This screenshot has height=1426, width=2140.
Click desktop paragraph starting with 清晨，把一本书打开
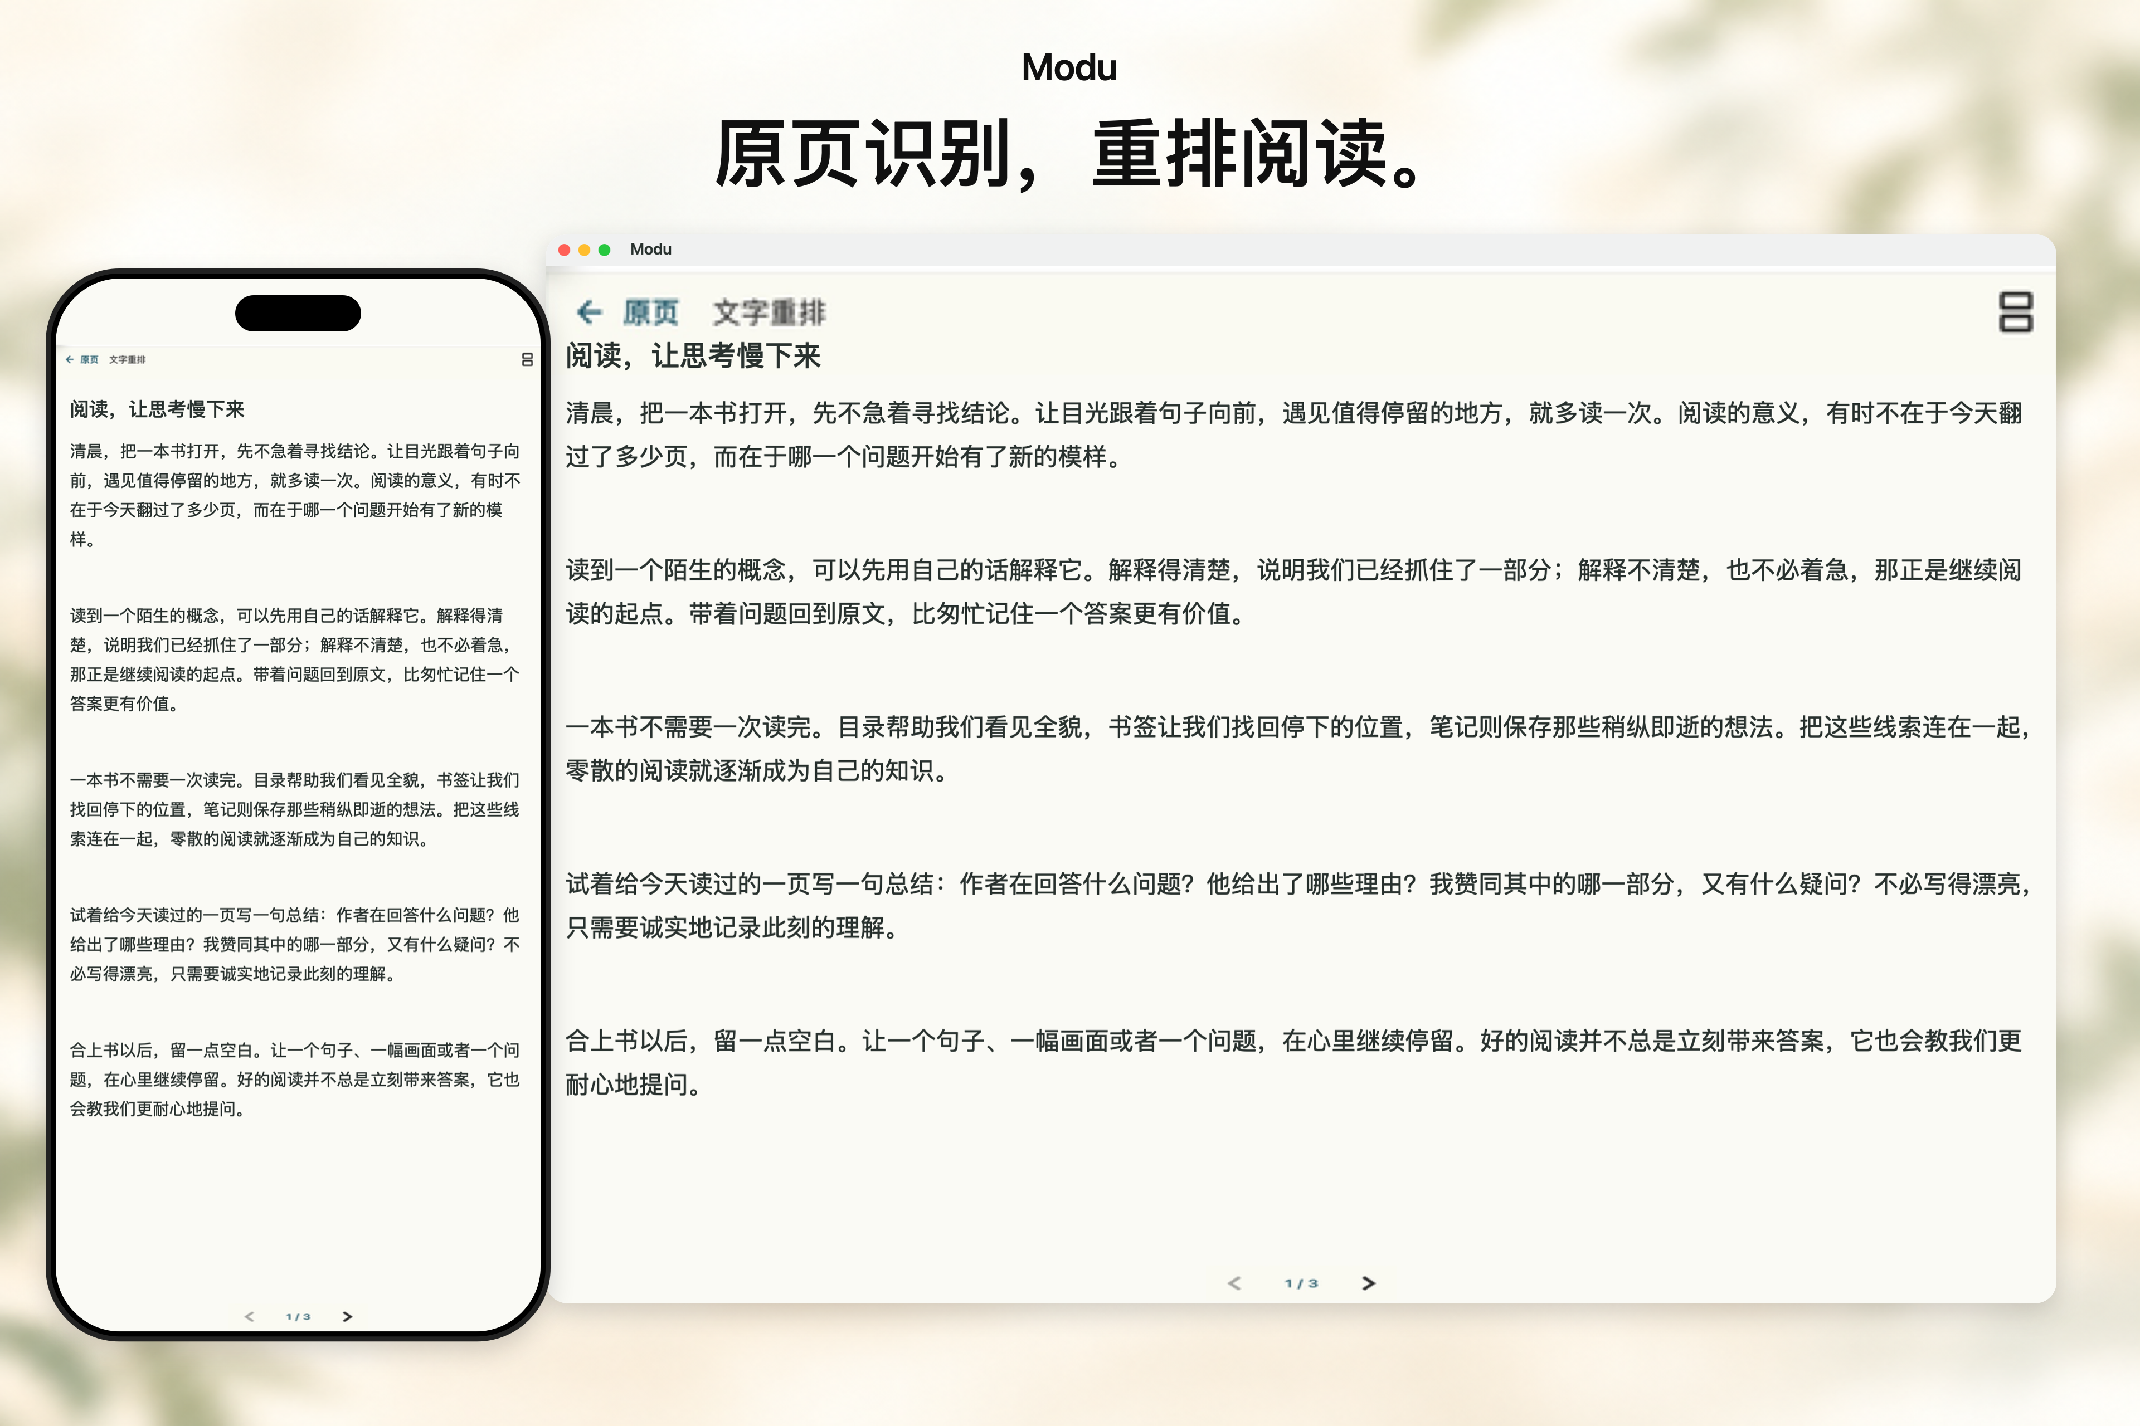click(x=1294, y=434)
